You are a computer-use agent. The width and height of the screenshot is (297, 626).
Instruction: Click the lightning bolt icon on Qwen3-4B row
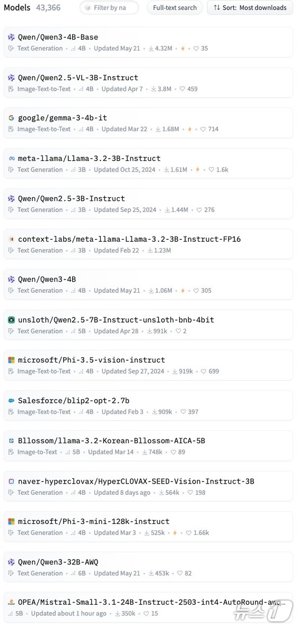(183, 291)
